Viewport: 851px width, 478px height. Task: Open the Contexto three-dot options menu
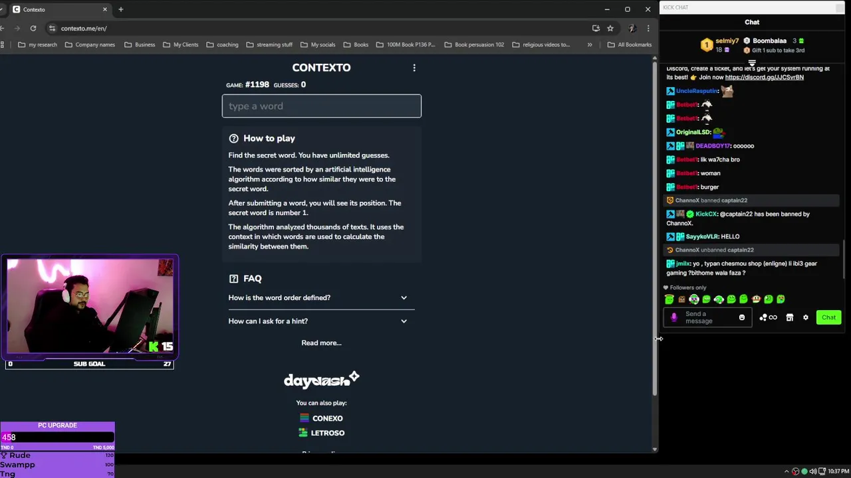pos(414,68)
